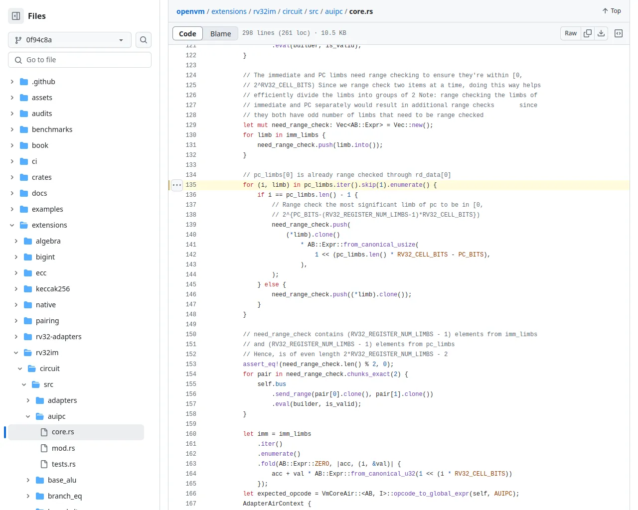This screenshot has height=510, width=638.
Task: Open symbols panel icon
Action: point(619,33)
